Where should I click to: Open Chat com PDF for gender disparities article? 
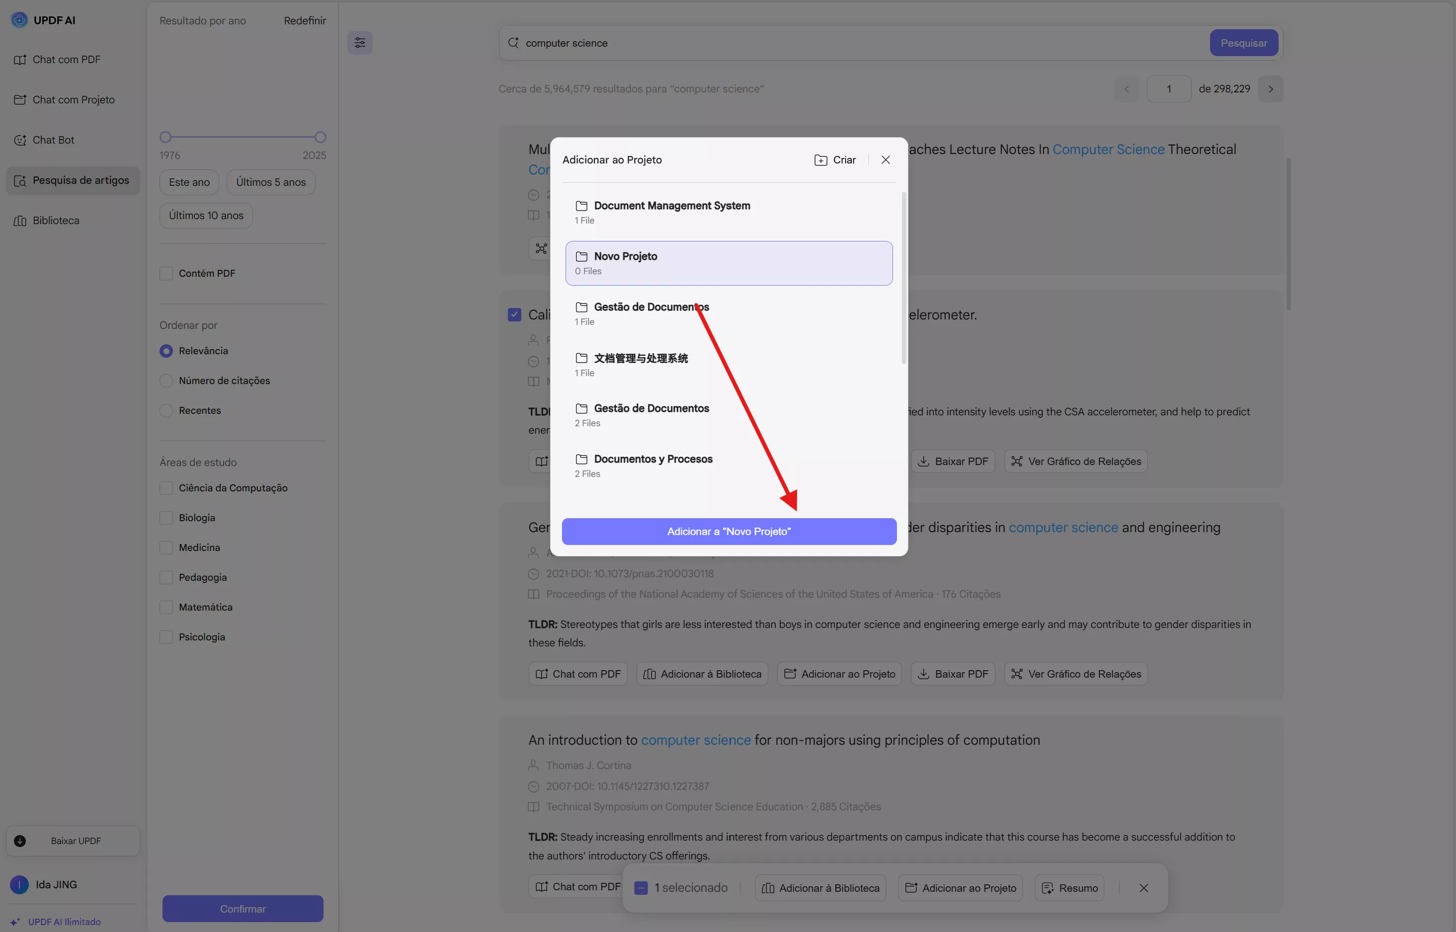click(578, 674)
